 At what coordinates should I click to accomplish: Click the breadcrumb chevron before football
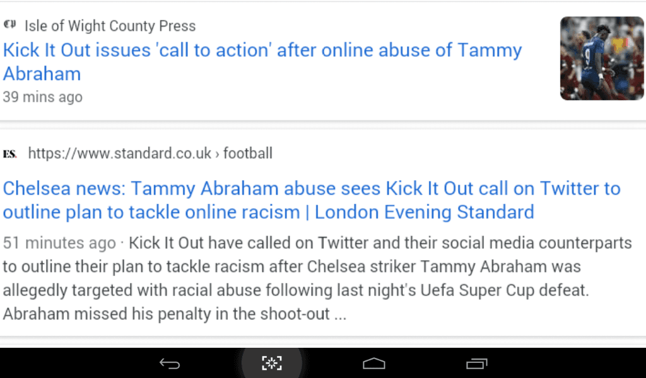(218, 154)
